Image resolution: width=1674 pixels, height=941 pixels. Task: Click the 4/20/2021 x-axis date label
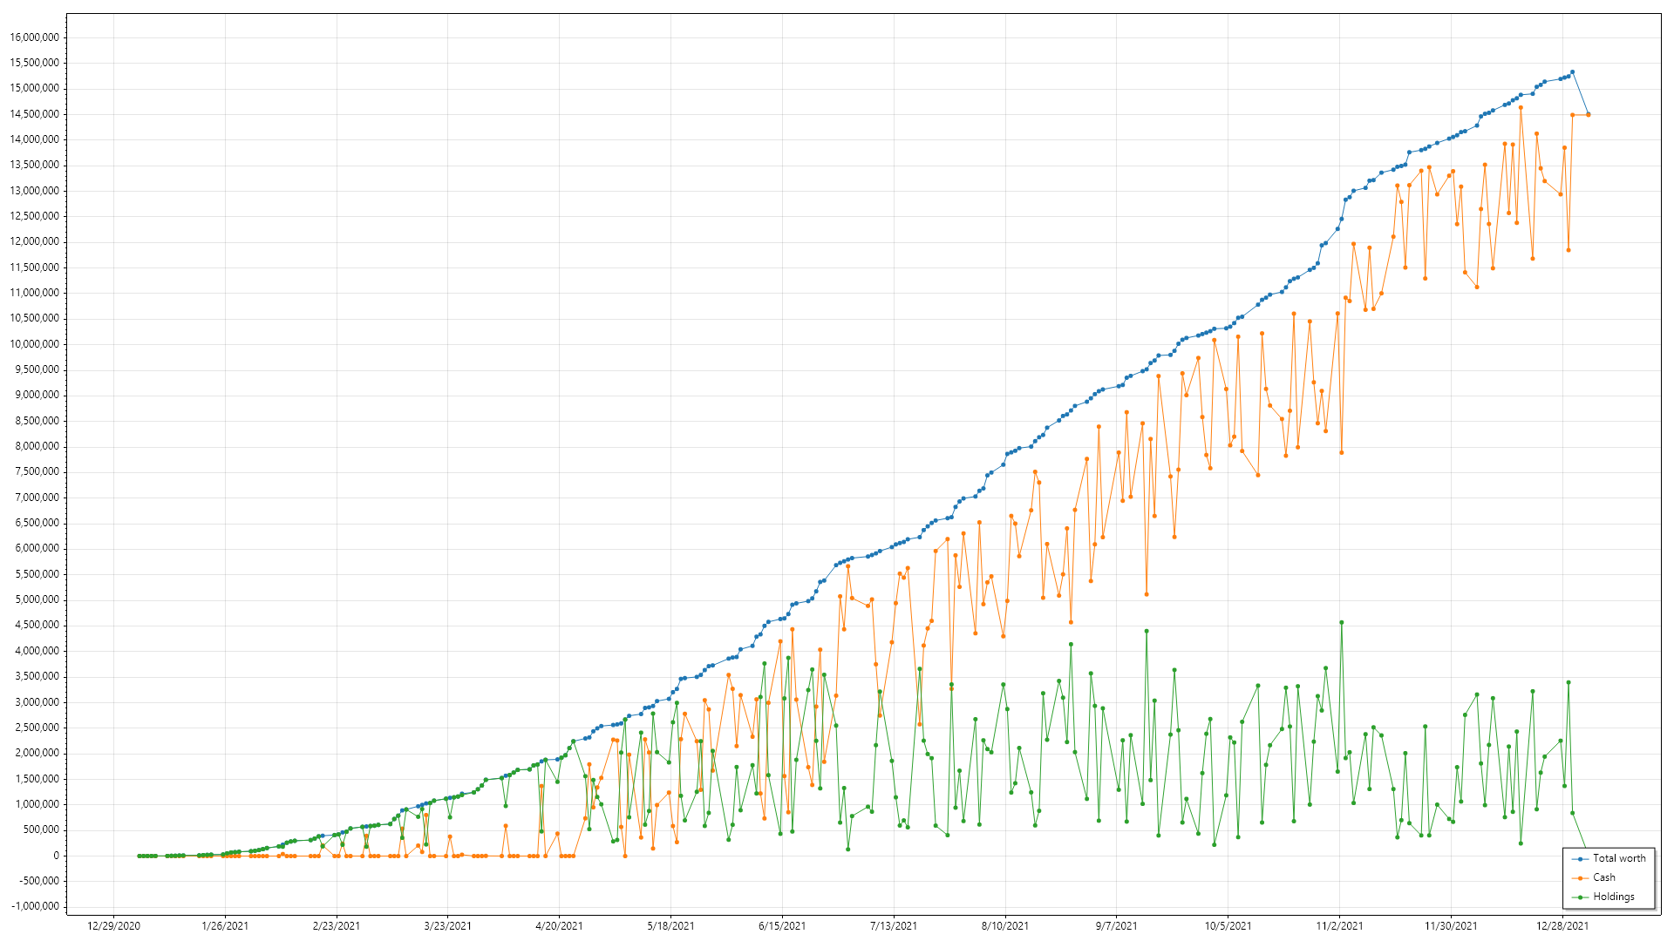coord(559,926)
